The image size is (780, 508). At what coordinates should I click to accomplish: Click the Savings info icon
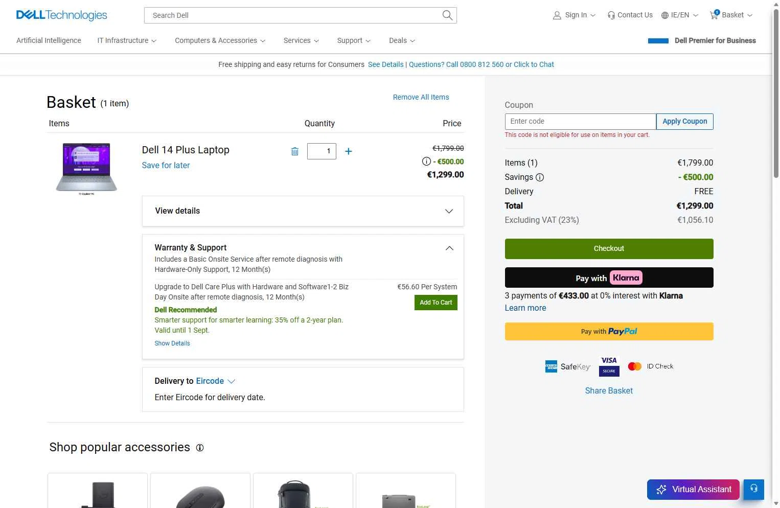pos(540,177)
